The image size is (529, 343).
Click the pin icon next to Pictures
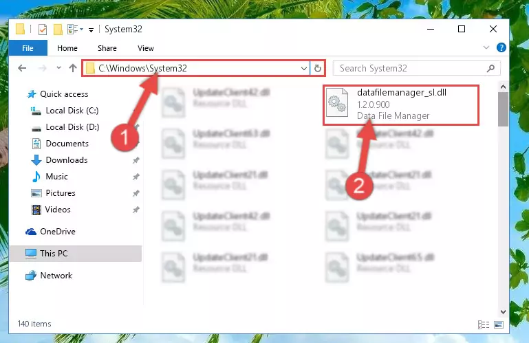[136, 194]
